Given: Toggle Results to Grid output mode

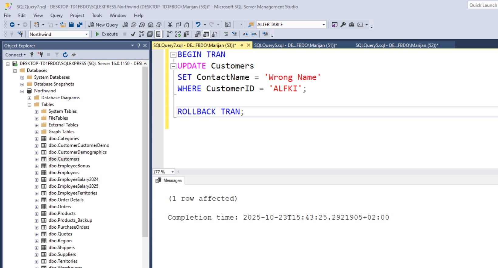Looking at the screenshot, I should pyautogui.click(x=206, y=34).
